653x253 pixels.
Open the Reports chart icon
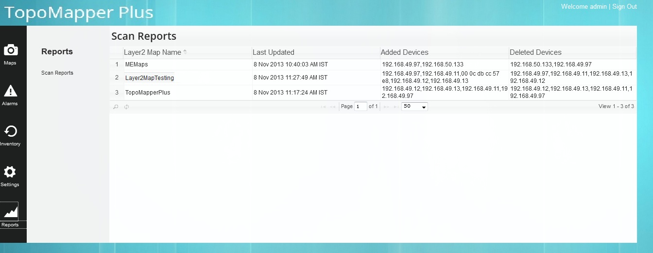click(10, 211)
